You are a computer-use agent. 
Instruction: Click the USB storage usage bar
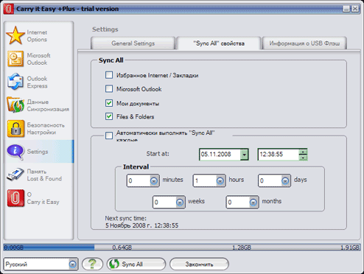pos(182,247)
